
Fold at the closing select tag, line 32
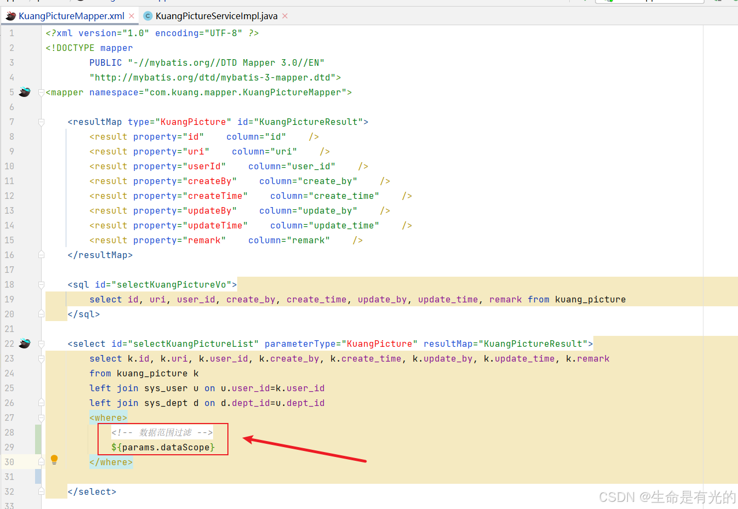(x=41, y=491)
